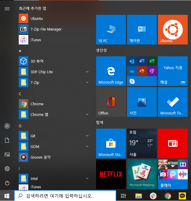The image size is (191, 201).
Task: Open iTunes in recently added apps
Action: pos(54,40)
